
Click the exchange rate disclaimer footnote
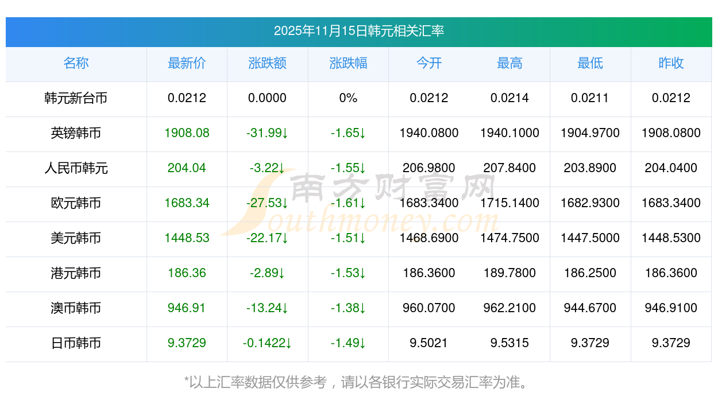click(x=358, y=382)
